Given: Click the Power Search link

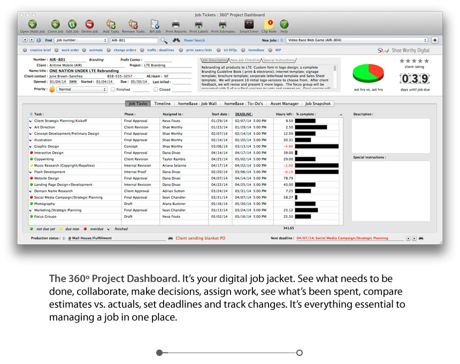Looking at the screenshot, I should (x=194, y=40).
